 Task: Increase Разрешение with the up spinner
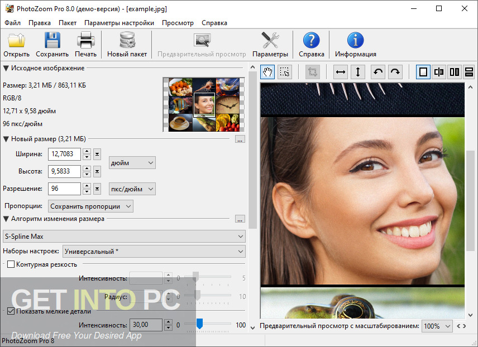coord(87,186)
